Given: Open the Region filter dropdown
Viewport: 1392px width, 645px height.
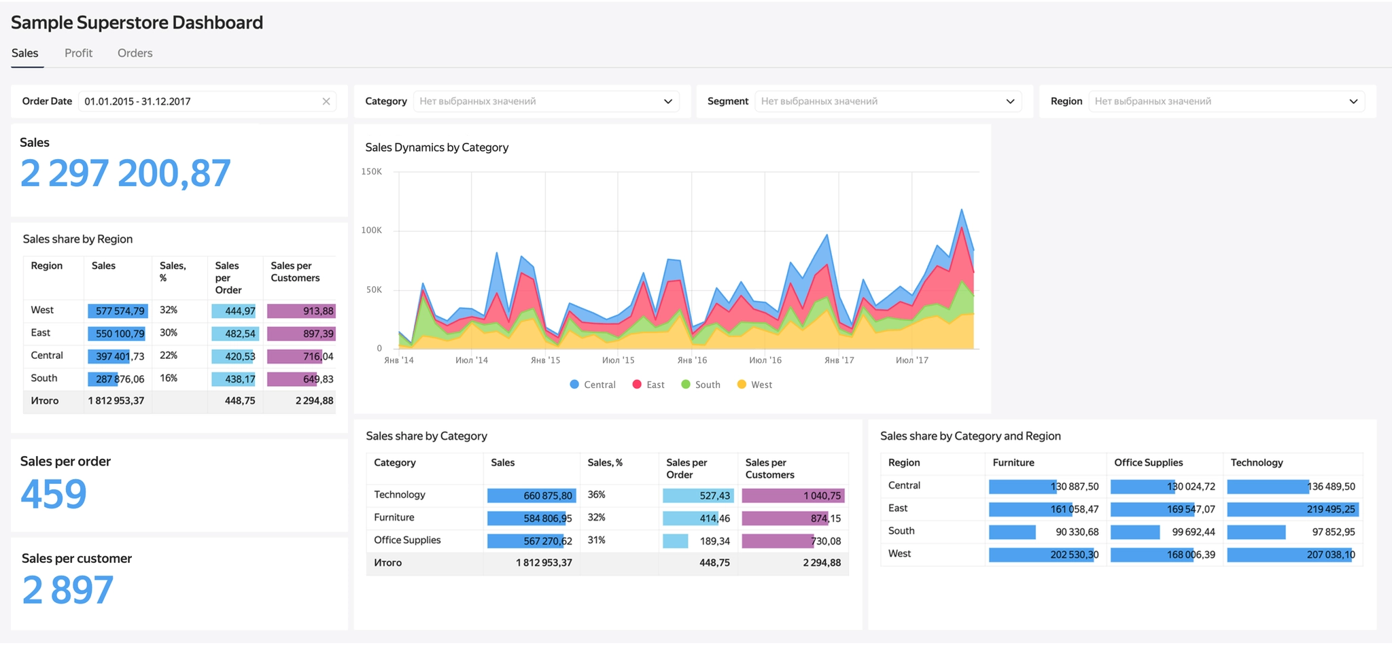Looking at the screenshot, I should click(1227, 101).
